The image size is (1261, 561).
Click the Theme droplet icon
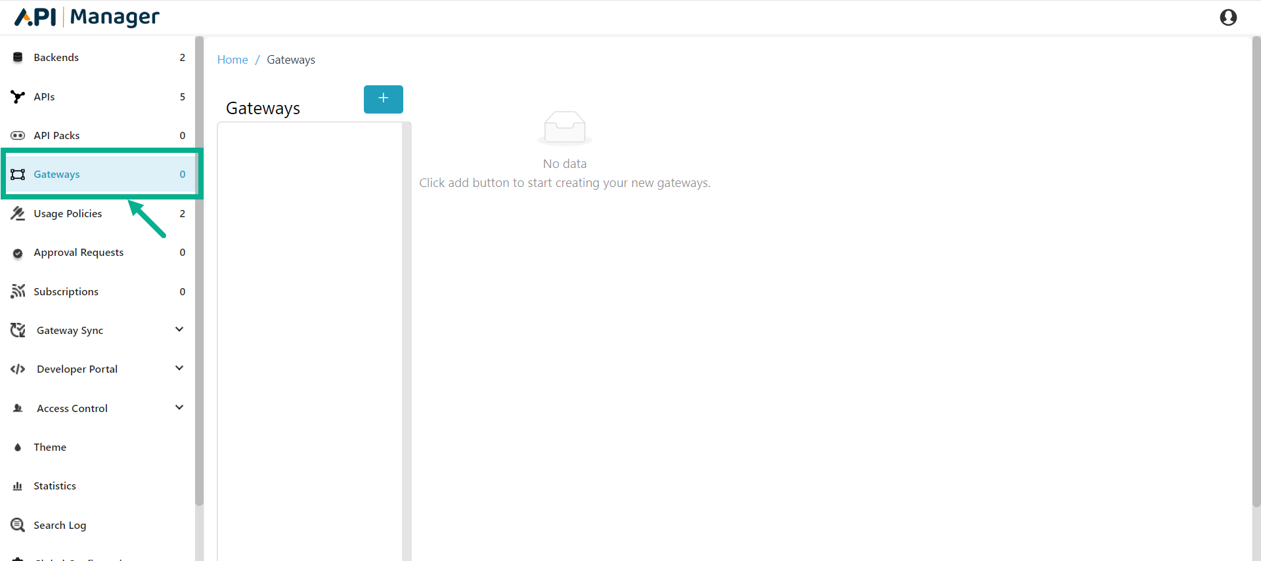tap(18, 447)
